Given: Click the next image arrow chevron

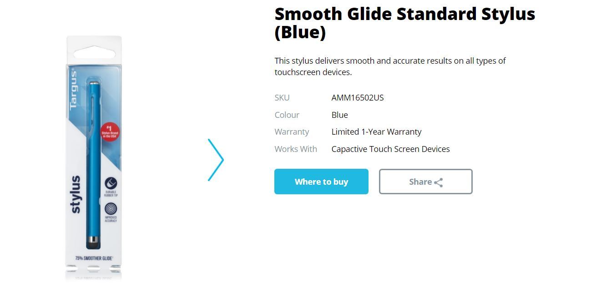Looking at the screenshot, I should tap(216, 160).
